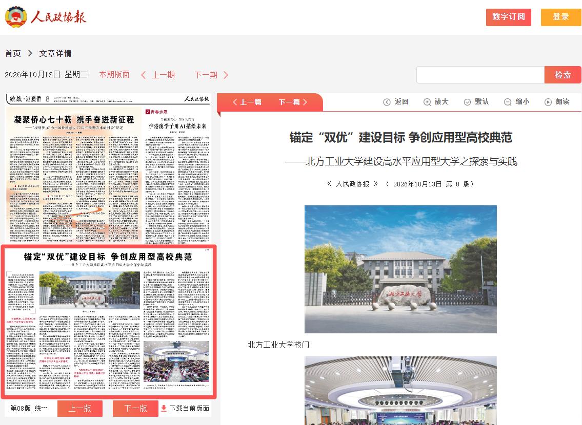Viewport: 582px width, 425px height.
Task: Go to 下一期 next issue
Action: pos(206,75)
